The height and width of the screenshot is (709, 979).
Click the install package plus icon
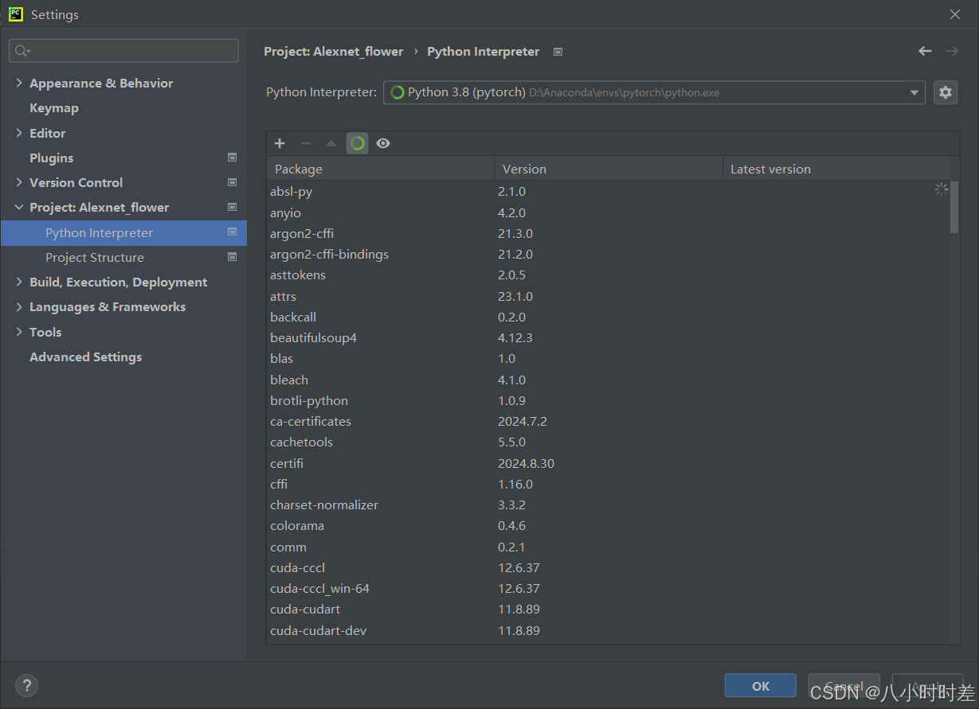(280, 143)
